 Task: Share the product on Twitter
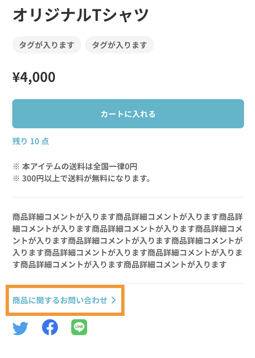pos(21,328)
